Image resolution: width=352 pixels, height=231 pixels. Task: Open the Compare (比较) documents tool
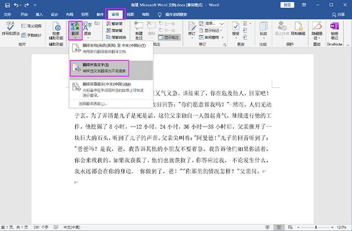click(263, 30)
